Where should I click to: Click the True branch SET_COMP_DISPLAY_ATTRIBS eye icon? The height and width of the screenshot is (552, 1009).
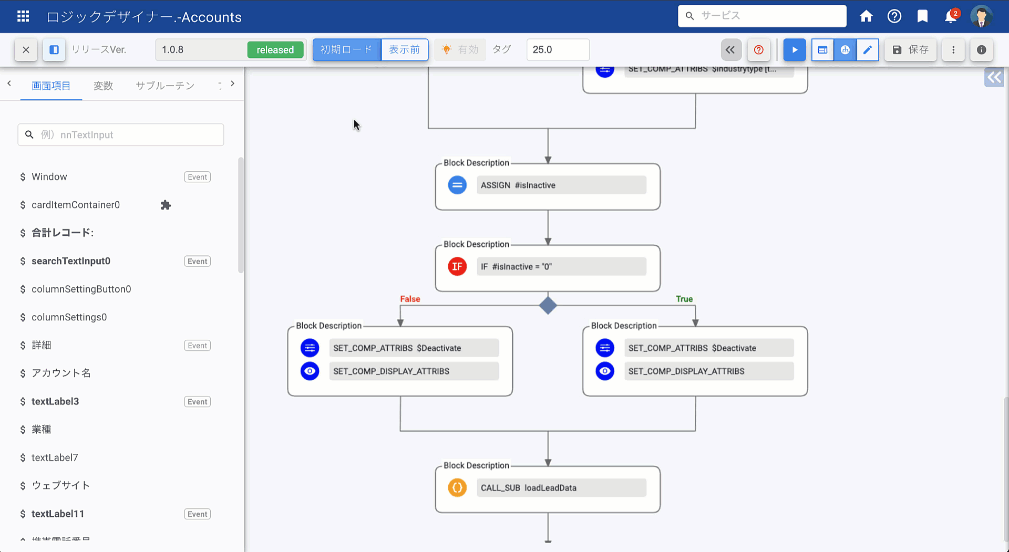605,371
